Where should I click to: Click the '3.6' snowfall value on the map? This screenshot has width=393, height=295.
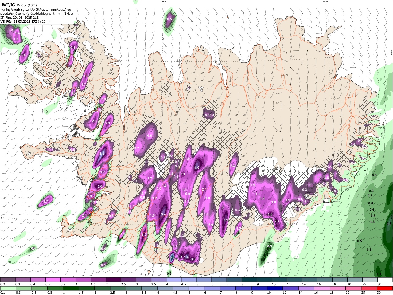tap(197, 167)
